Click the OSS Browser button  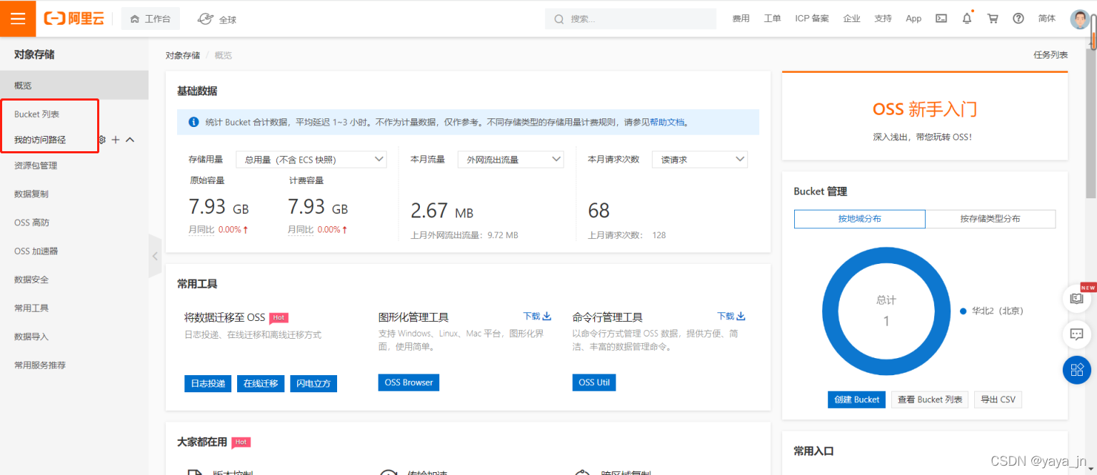click(409, 383)
